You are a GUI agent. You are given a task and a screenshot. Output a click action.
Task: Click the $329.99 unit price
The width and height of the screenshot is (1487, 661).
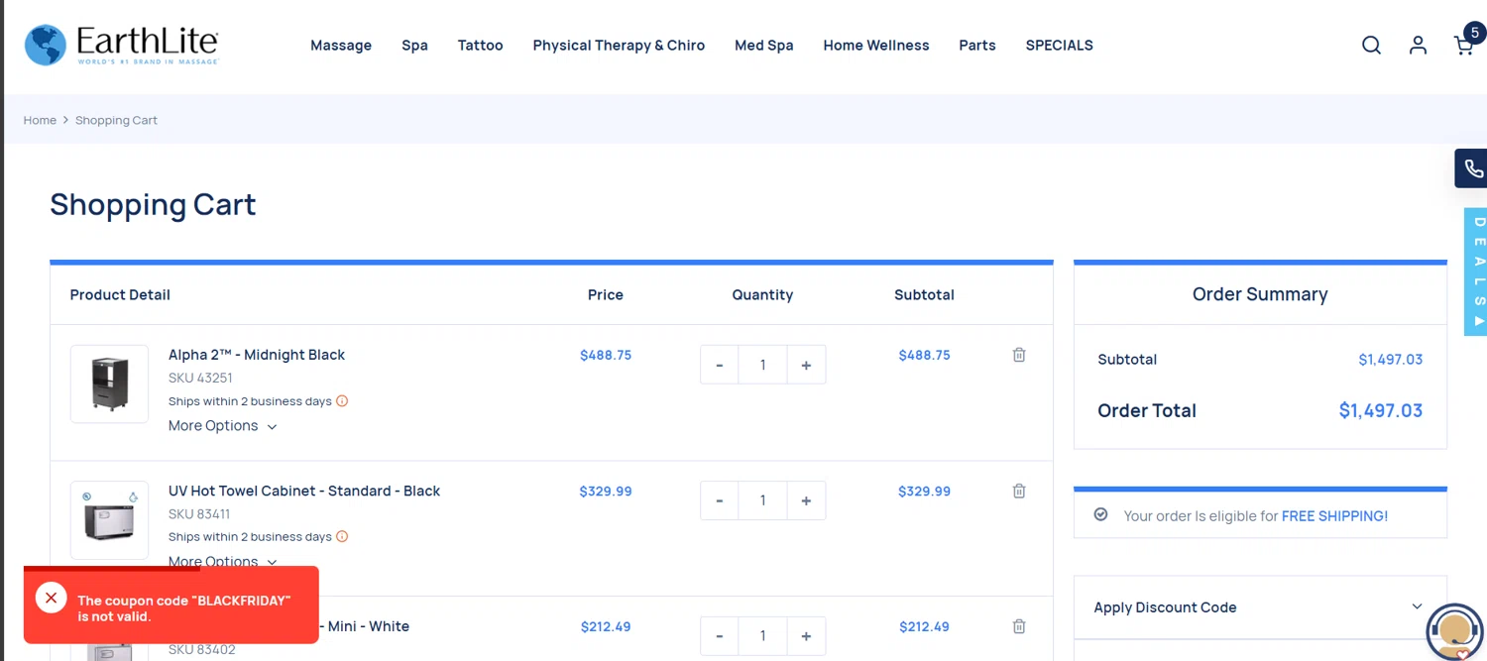606,492
